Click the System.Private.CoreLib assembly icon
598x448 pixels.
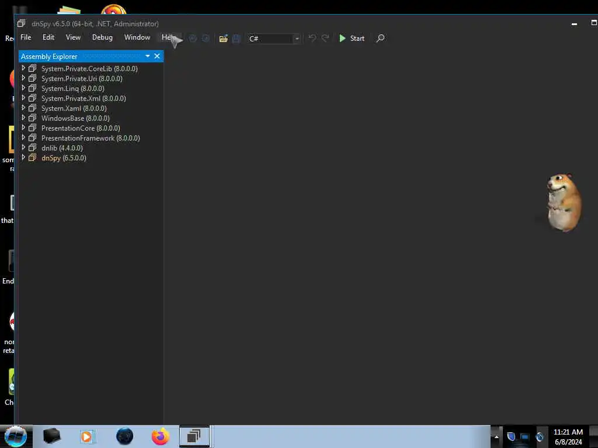point(33,68)
